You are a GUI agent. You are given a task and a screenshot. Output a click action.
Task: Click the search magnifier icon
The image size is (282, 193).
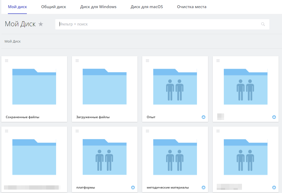click(x=263, y=24)
